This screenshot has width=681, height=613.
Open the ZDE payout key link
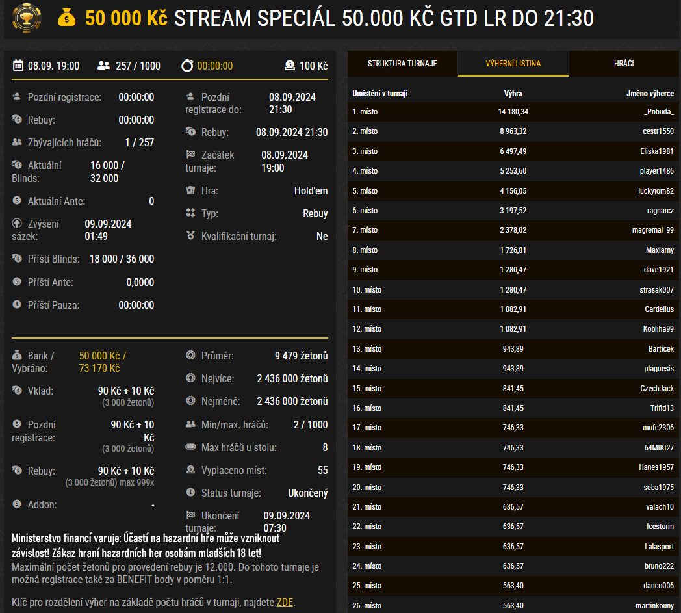[285, 602]
